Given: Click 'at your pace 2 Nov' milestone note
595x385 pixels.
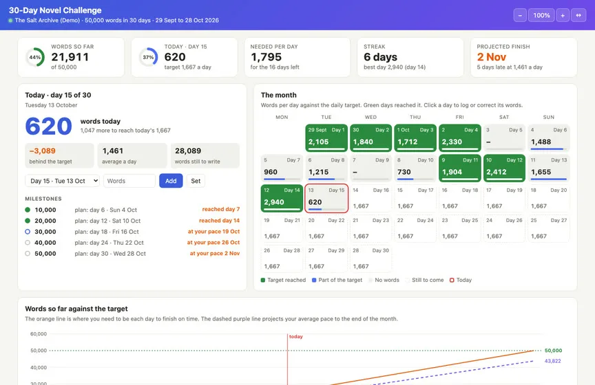Looking at the screenshot, I should point(215,253).
